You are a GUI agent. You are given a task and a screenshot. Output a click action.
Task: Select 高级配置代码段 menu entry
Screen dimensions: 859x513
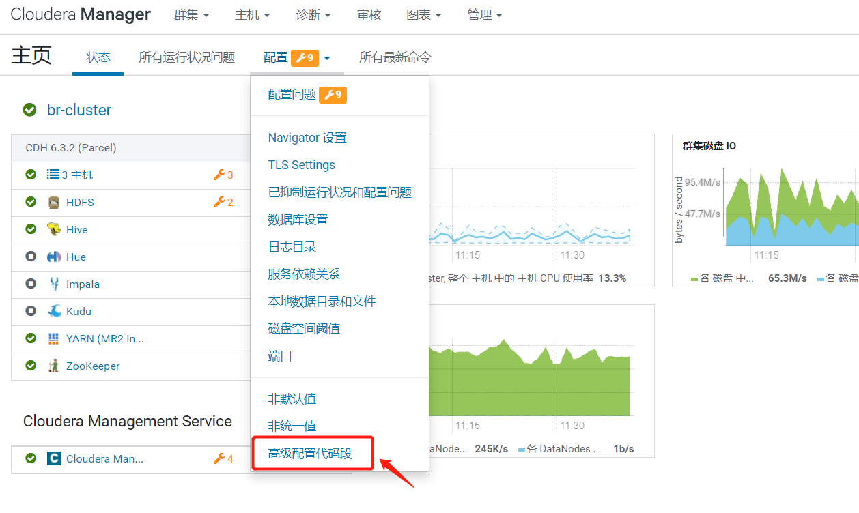(x=310, y=454)
